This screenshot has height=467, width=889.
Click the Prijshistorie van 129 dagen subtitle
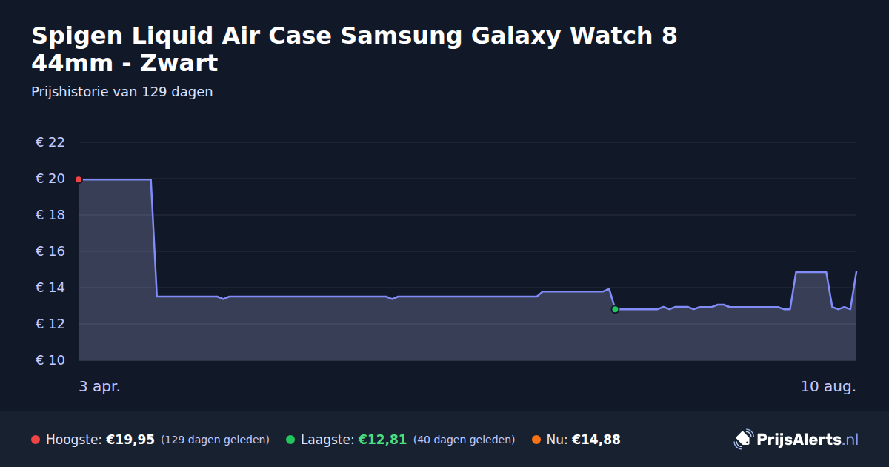tap(122, 92)
